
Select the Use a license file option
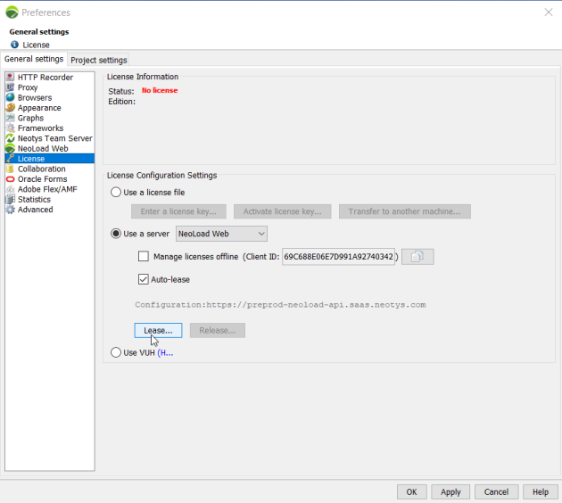click(x=115, y=192)
